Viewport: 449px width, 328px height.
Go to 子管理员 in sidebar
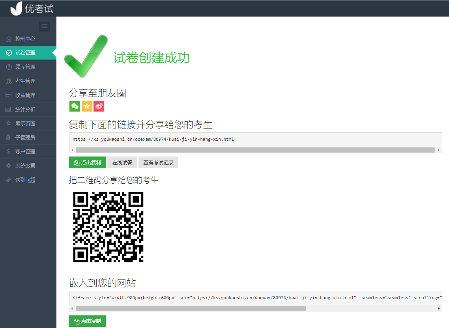[28, 138]
